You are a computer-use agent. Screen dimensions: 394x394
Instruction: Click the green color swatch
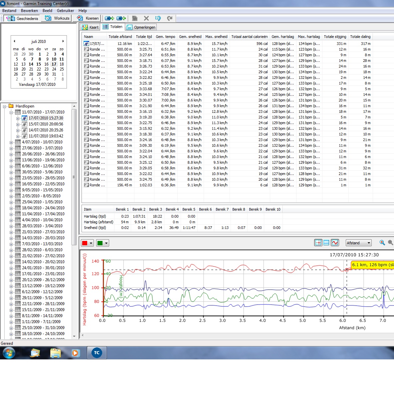100,243
